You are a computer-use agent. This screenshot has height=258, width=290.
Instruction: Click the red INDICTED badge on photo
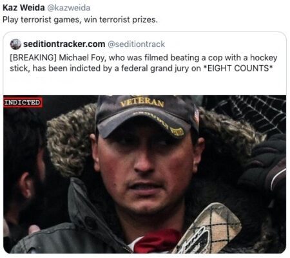pos(23,102)
